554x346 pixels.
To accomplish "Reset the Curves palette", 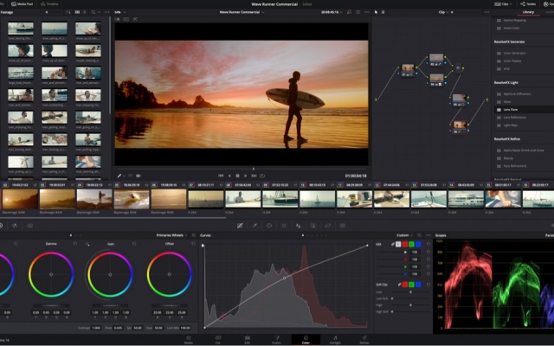I will (x=419, y=235).
